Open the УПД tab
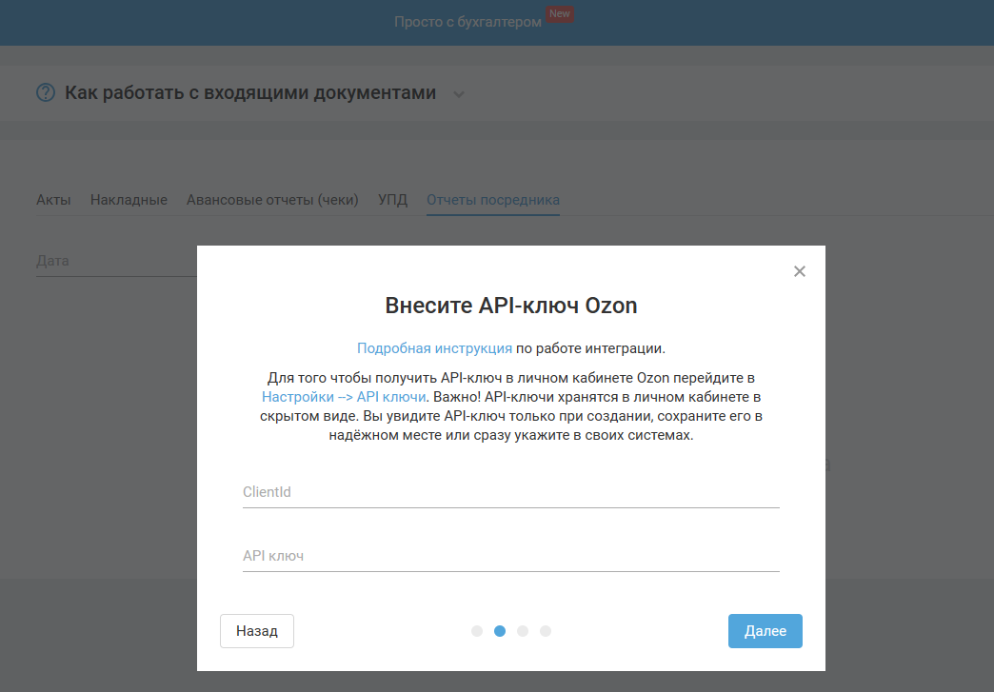This screenshot has height=692, width=994. (x=392, y=200)
